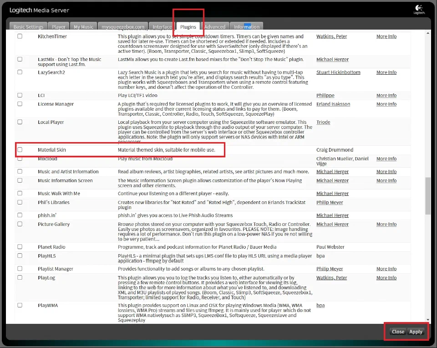Open More Info for LazySearch2

[386, 72]
